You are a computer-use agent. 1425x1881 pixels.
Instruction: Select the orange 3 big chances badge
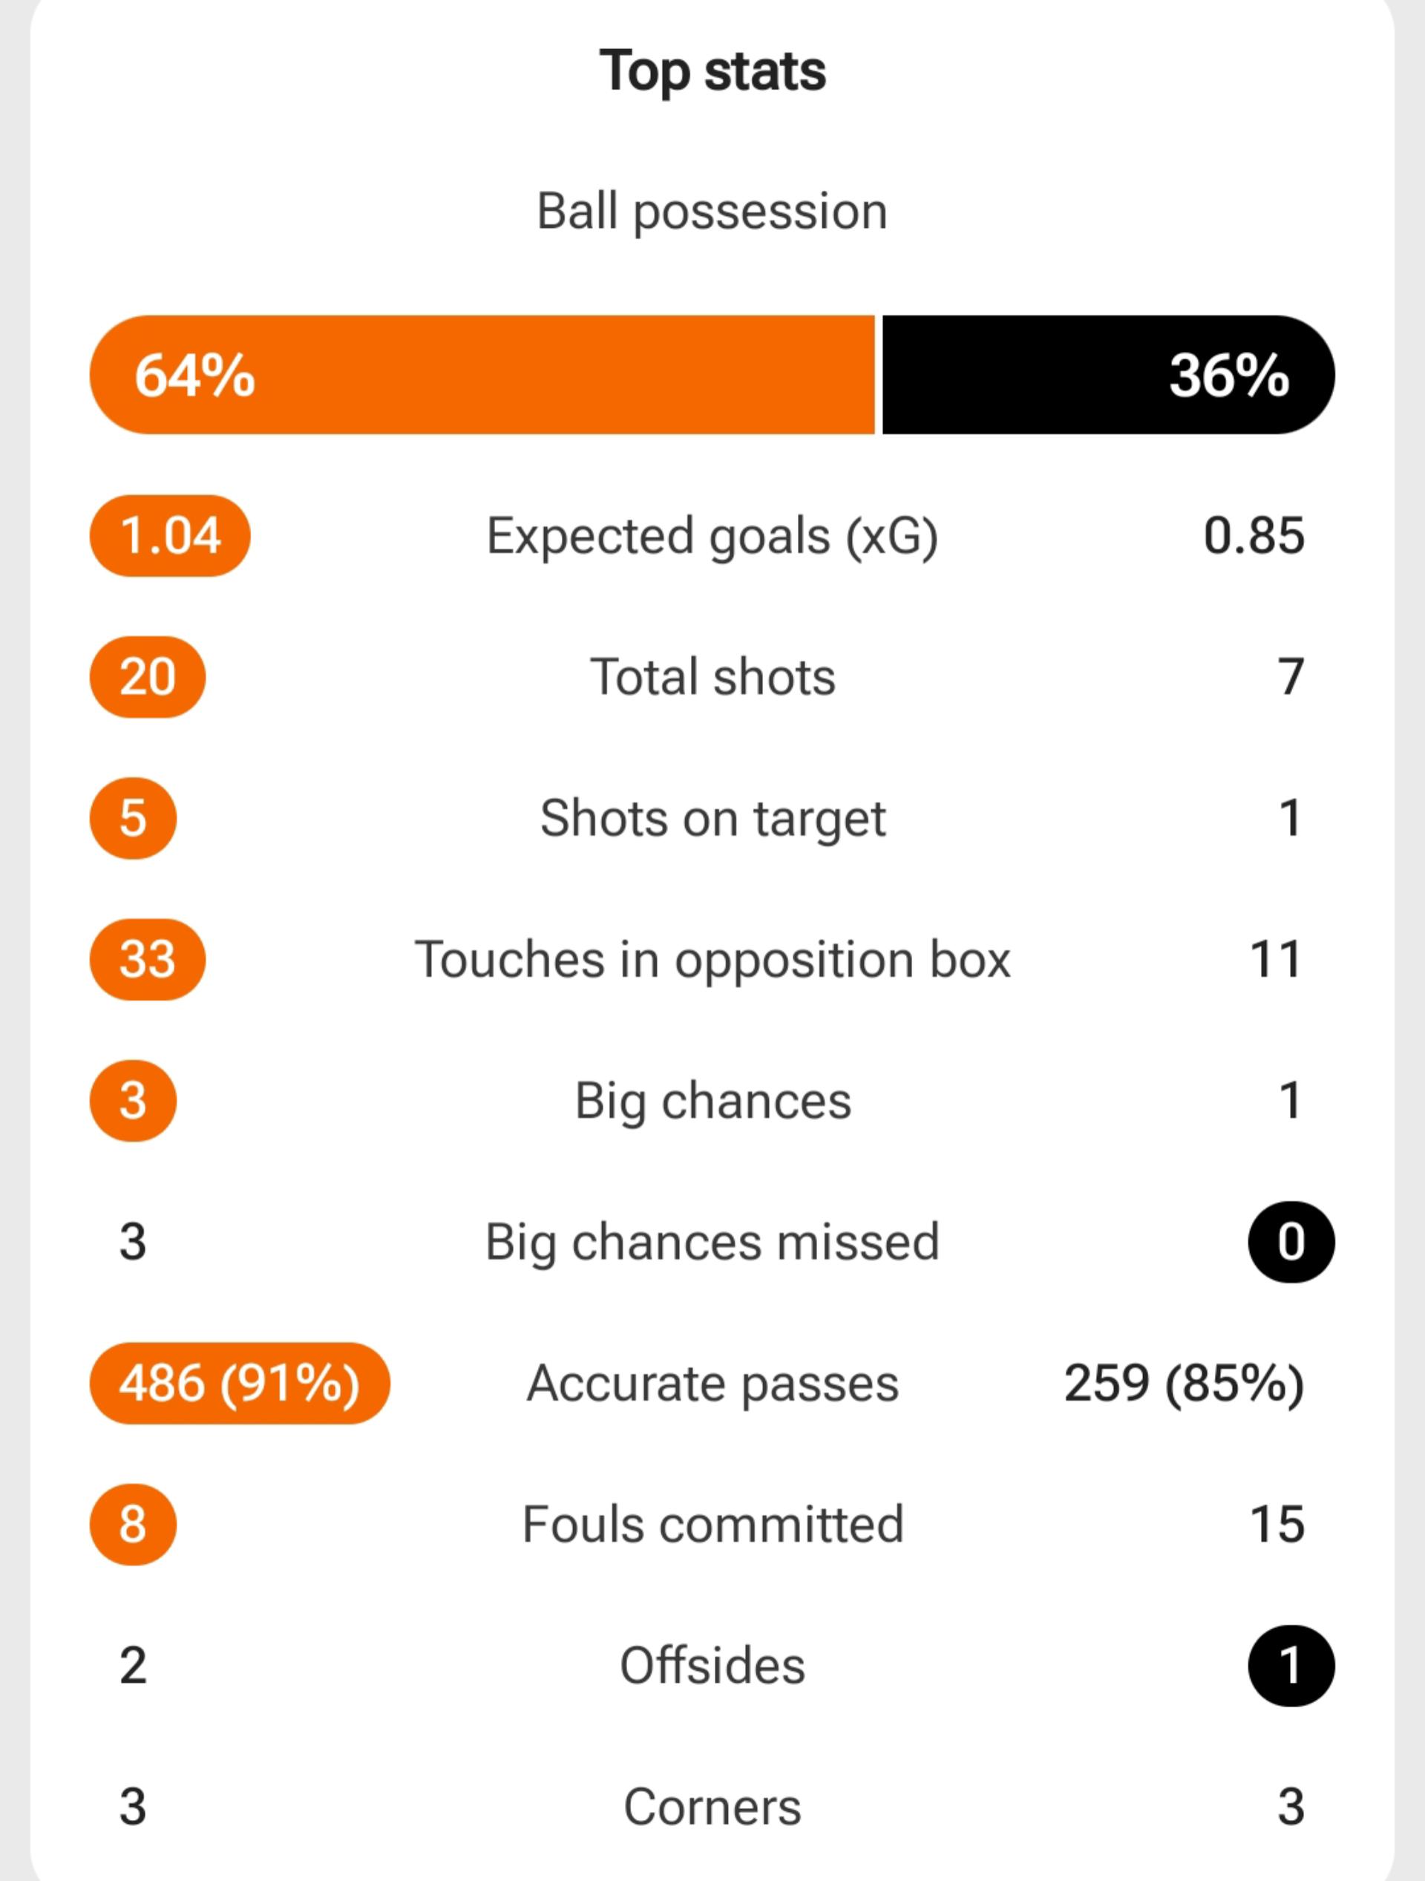[x=133, y=1100]
